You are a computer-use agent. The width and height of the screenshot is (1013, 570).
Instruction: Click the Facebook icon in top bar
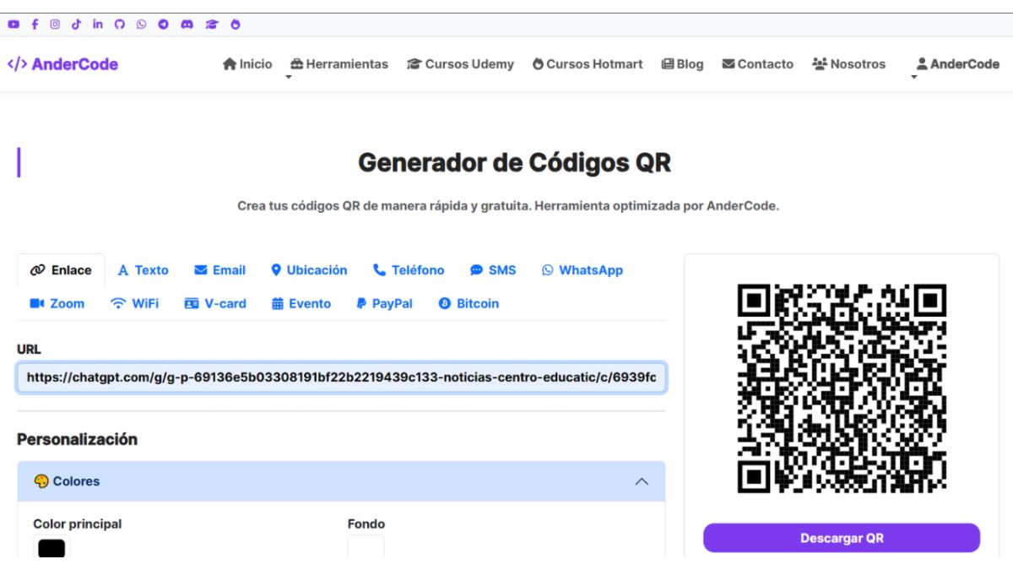[x=35, y=24]
